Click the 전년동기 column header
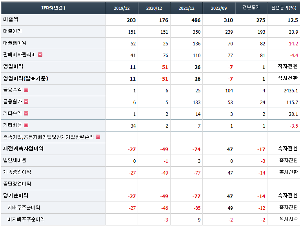Viewport: 300px width, 227px height. pyautogui.click(x=251, y=8)
